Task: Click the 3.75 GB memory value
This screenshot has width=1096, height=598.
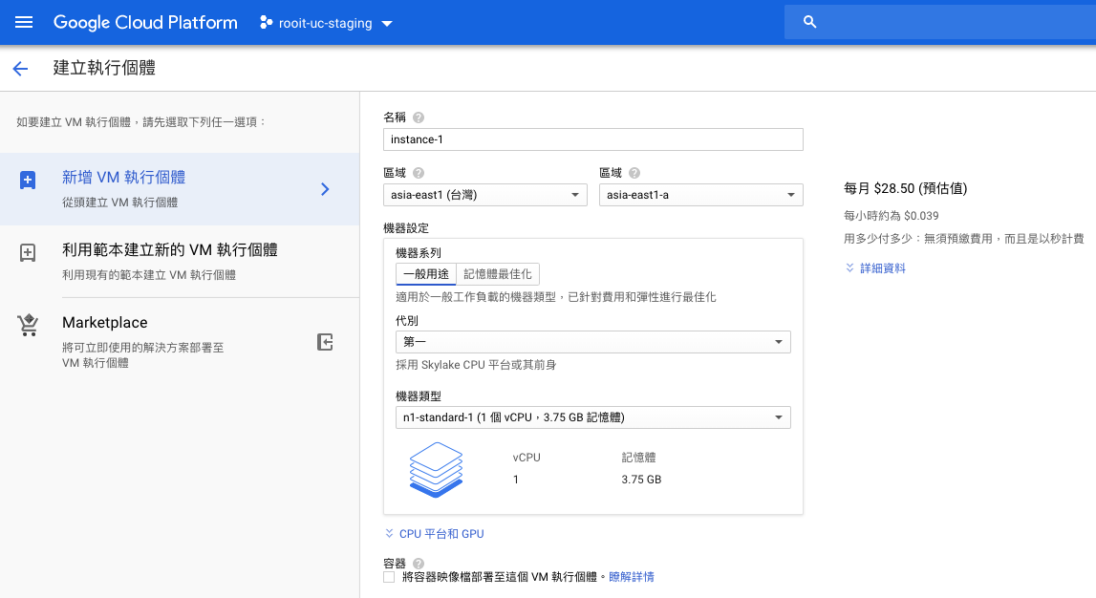Action: coord(641,480)
